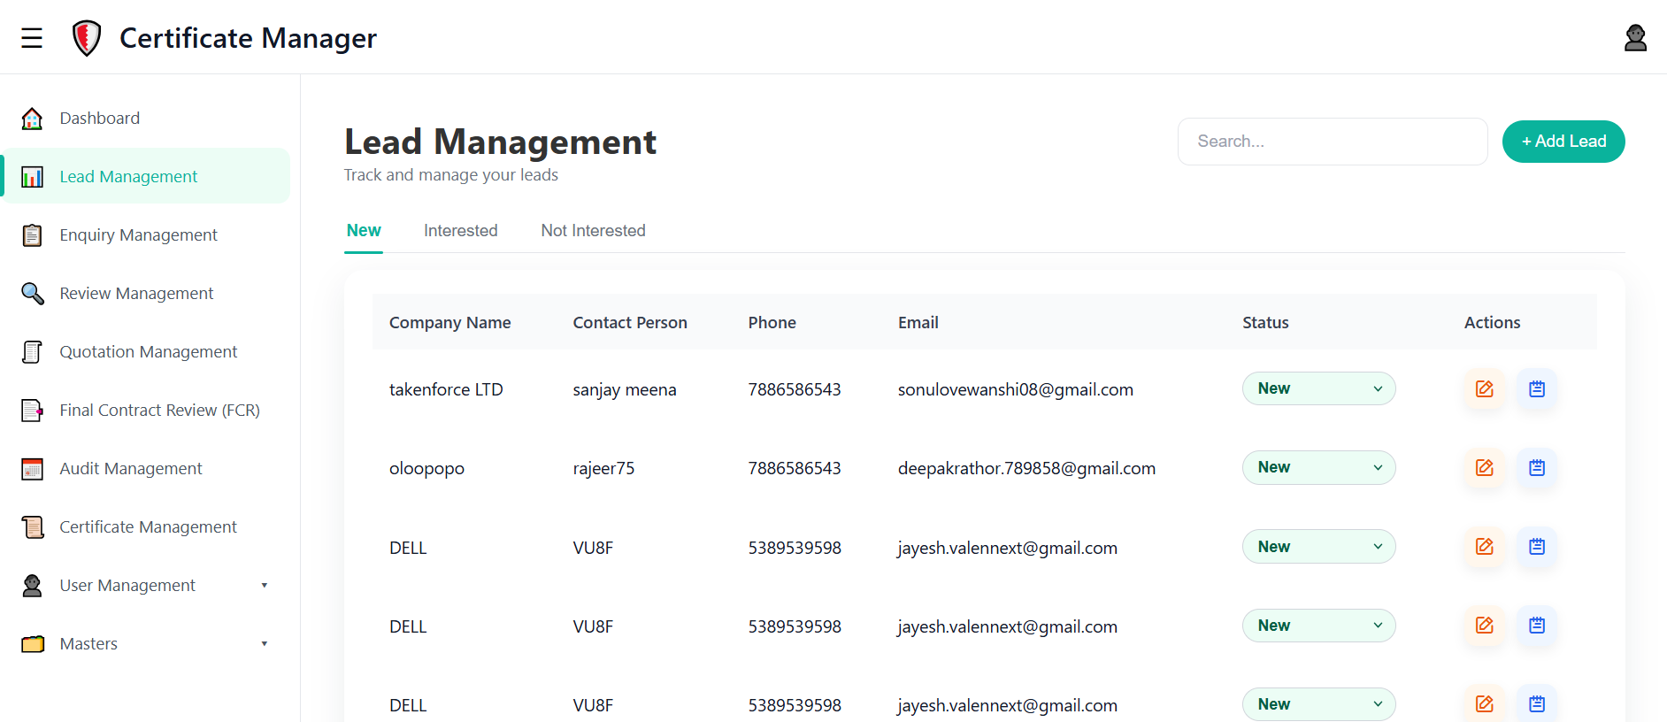Click the Dashboard house icon in sidebar
The width and height of the screenshot is (1667, 722).
coord(33,119)
